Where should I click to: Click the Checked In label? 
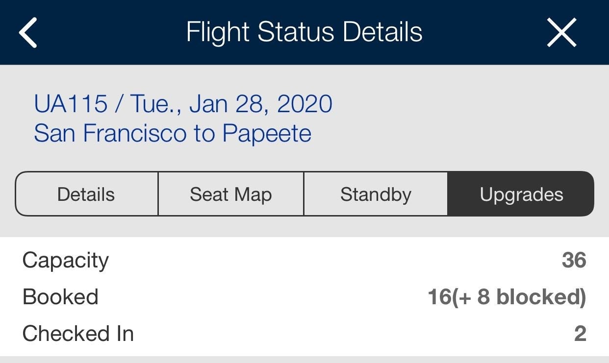tap(78, 334)
